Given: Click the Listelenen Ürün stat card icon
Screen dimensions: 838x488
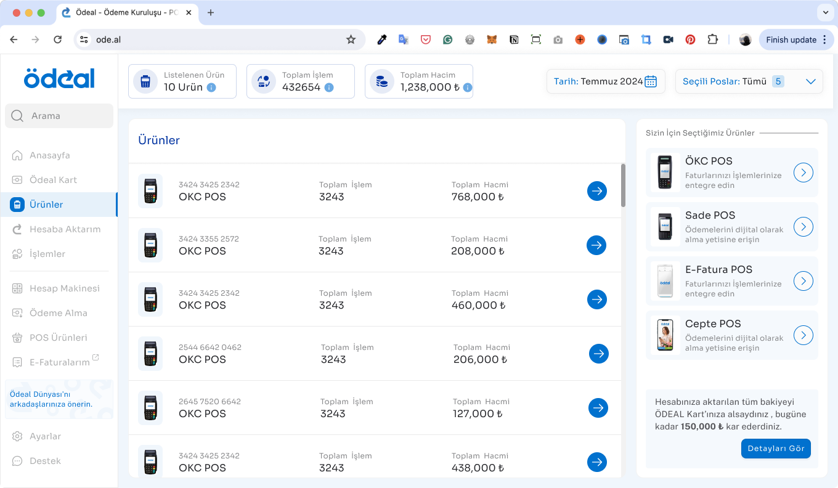Looking at the screenshot, I should tap(145, 81).
